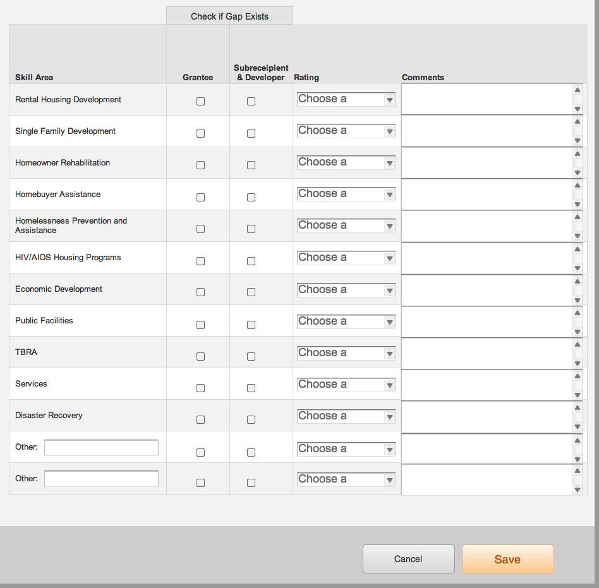Enable Grantee gap checkbox for Economic Development
The height and width of the screenshot is (588, 599).
(x=200, y=292)
